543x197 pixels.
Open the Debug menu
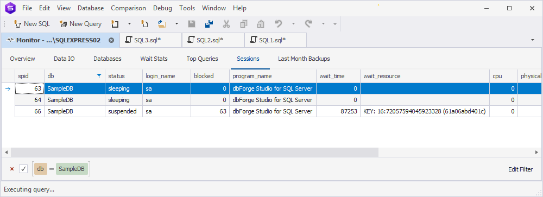(x=162, y=8)
